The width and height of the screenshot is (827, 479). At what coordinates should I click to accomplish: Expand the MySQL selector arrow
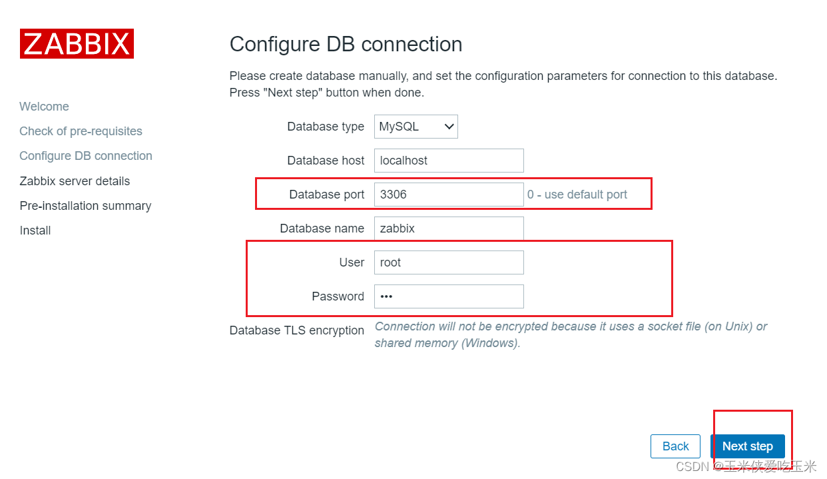pos(447,127)
